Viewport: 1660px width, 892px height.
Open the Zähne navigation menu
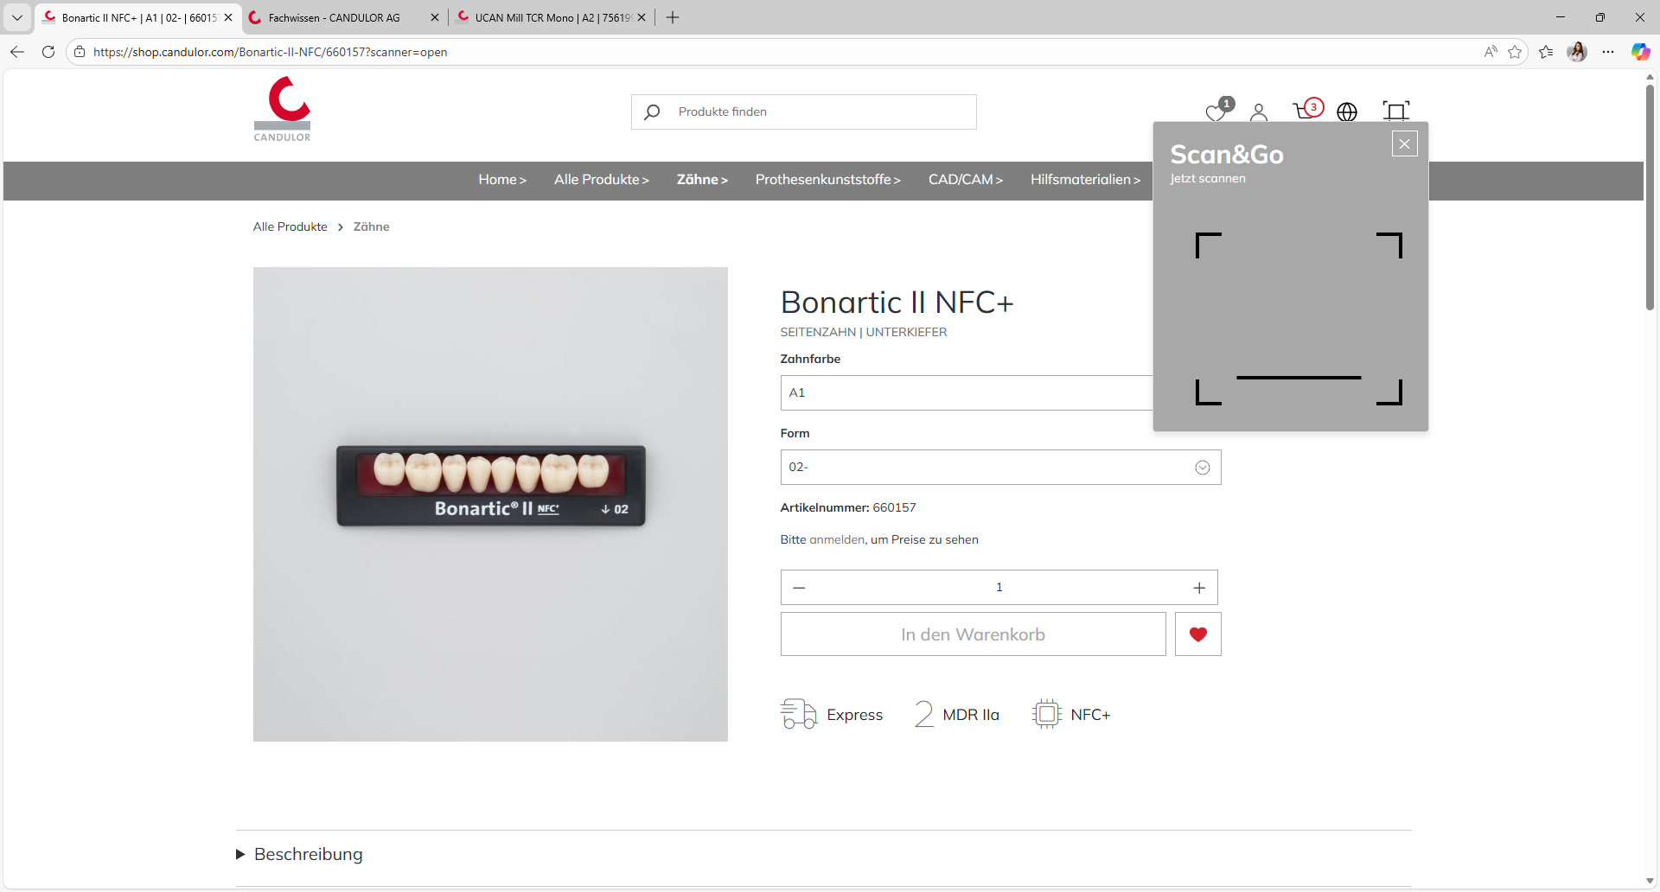coord(702,180)
